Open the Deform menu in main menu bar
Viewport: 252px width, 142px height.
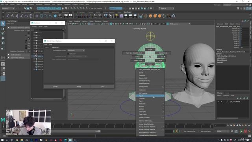click(x=59, y=4)
